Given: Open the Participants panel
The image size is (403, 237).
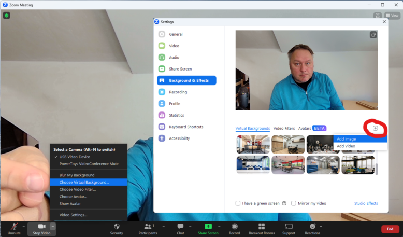Looking at the screenshot, I should pos(149,227).
